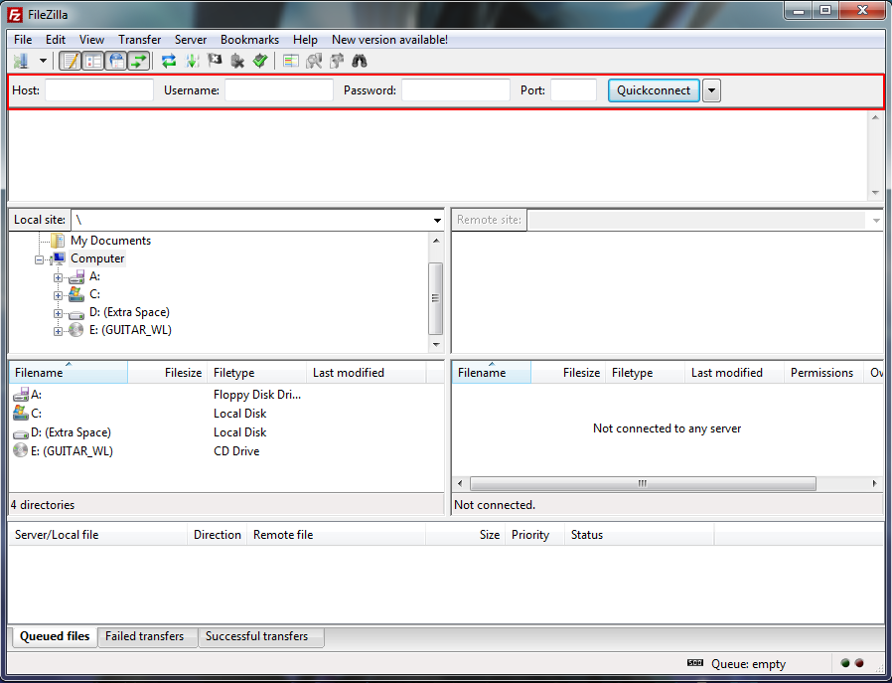Open the Edit menu
The width and height of the screenshot is (892, 683).
pos(56,40)
